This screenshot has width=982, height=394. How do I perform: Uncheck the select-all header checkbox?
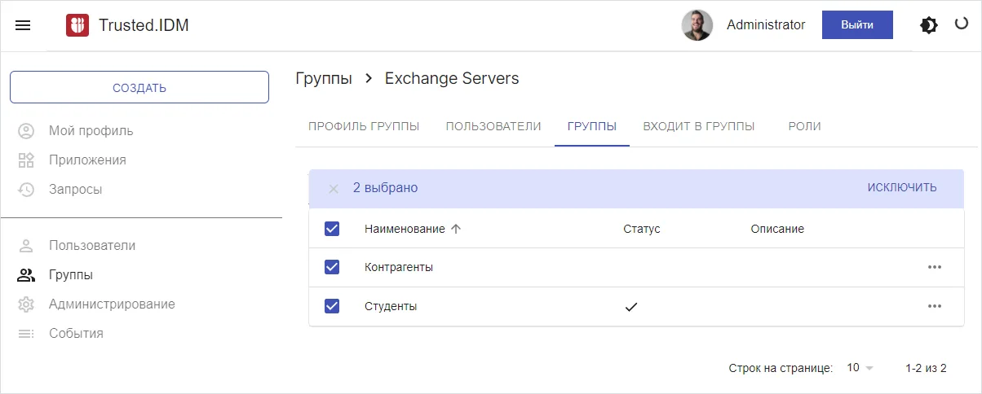point(332,229)
